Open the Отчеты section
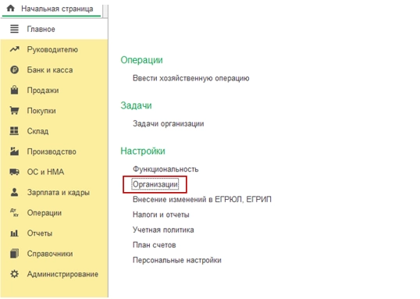The image size is (420, 299). pos(40,233)
